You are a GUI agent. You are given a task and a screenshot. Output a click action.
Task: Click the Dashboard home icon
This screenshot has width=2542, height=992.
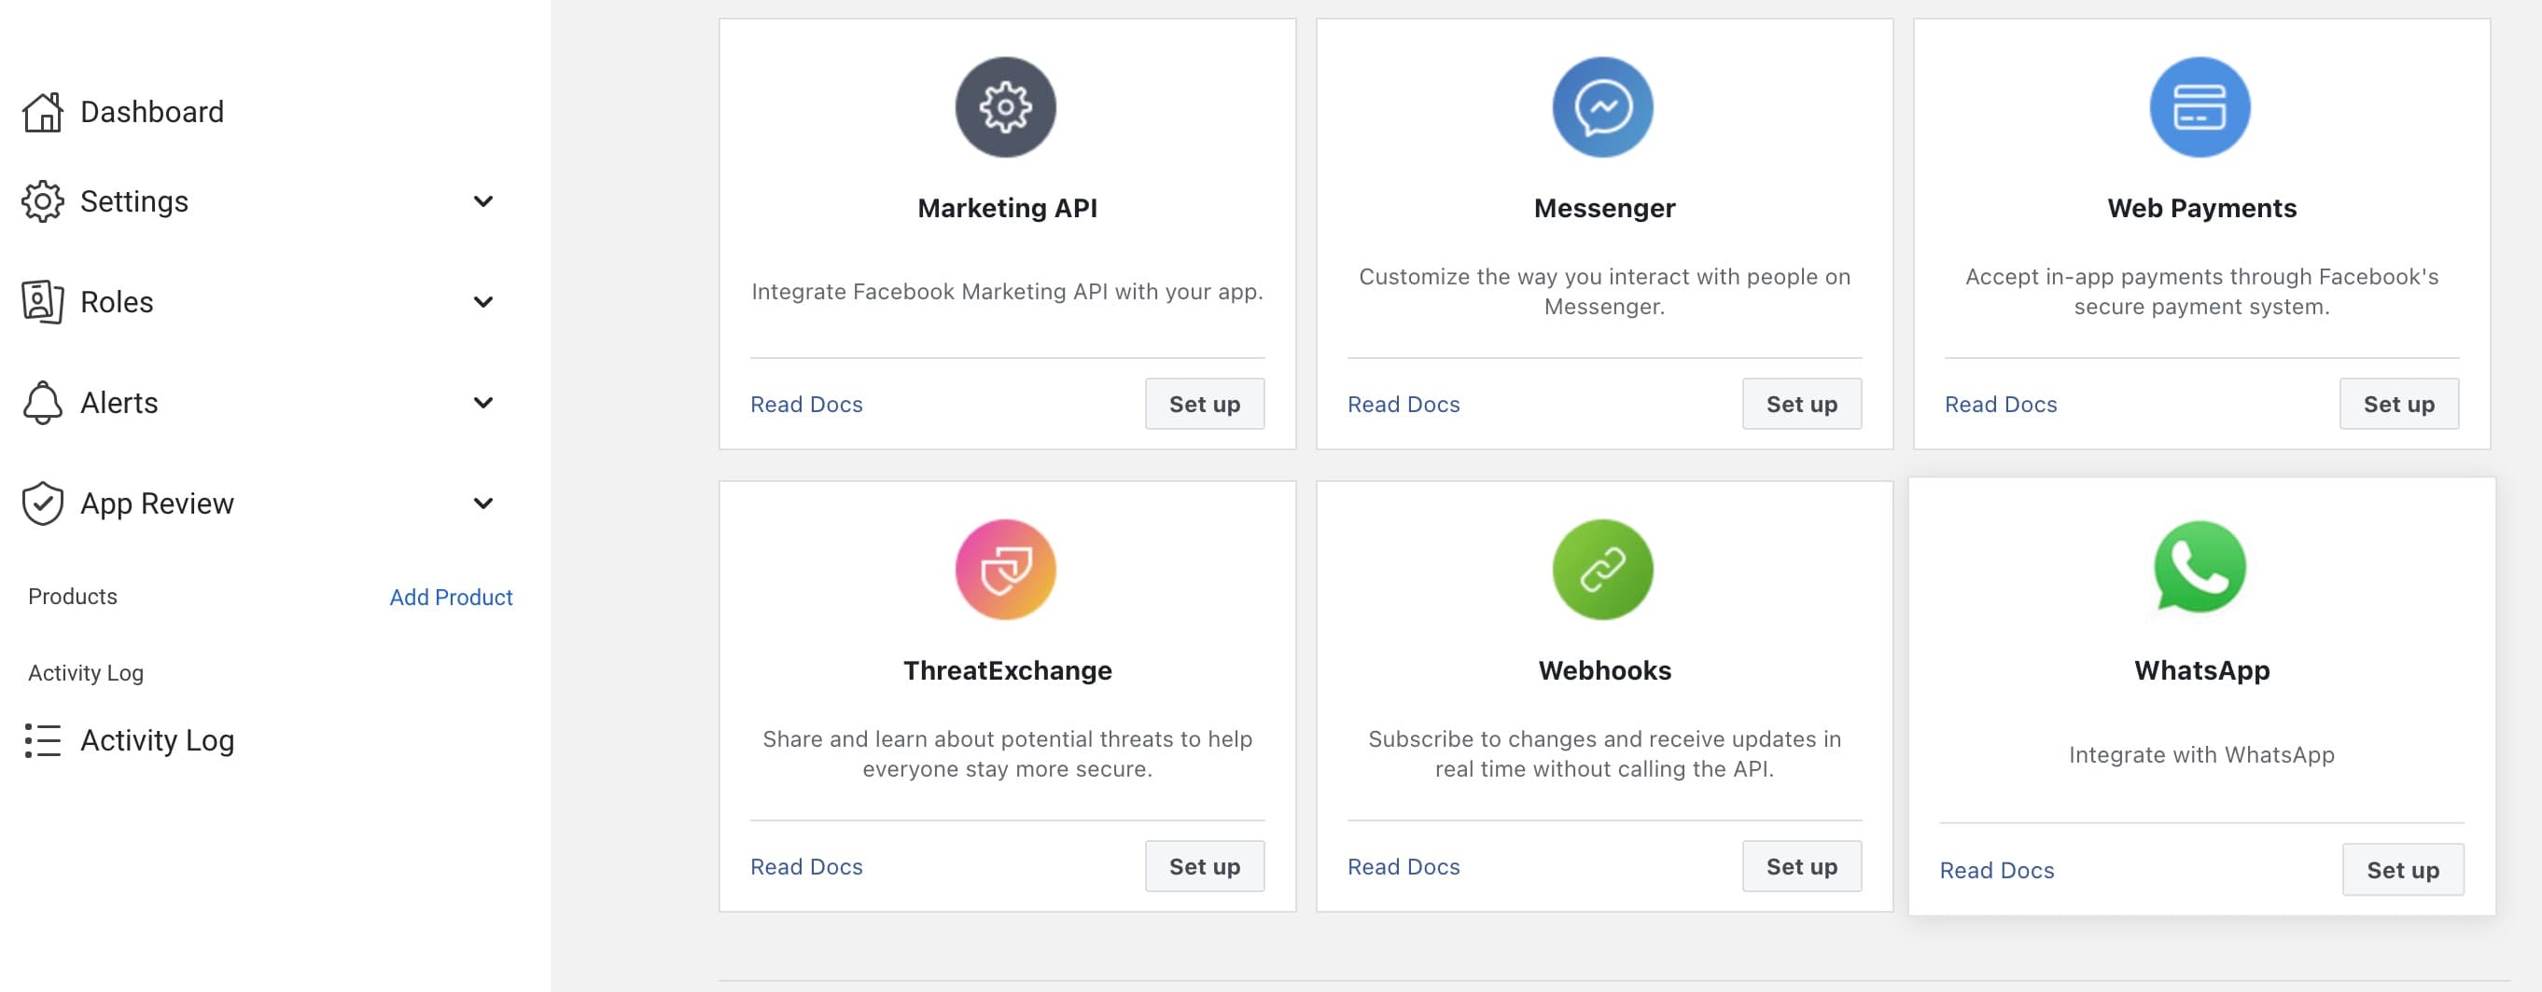[x=40, y=112]
